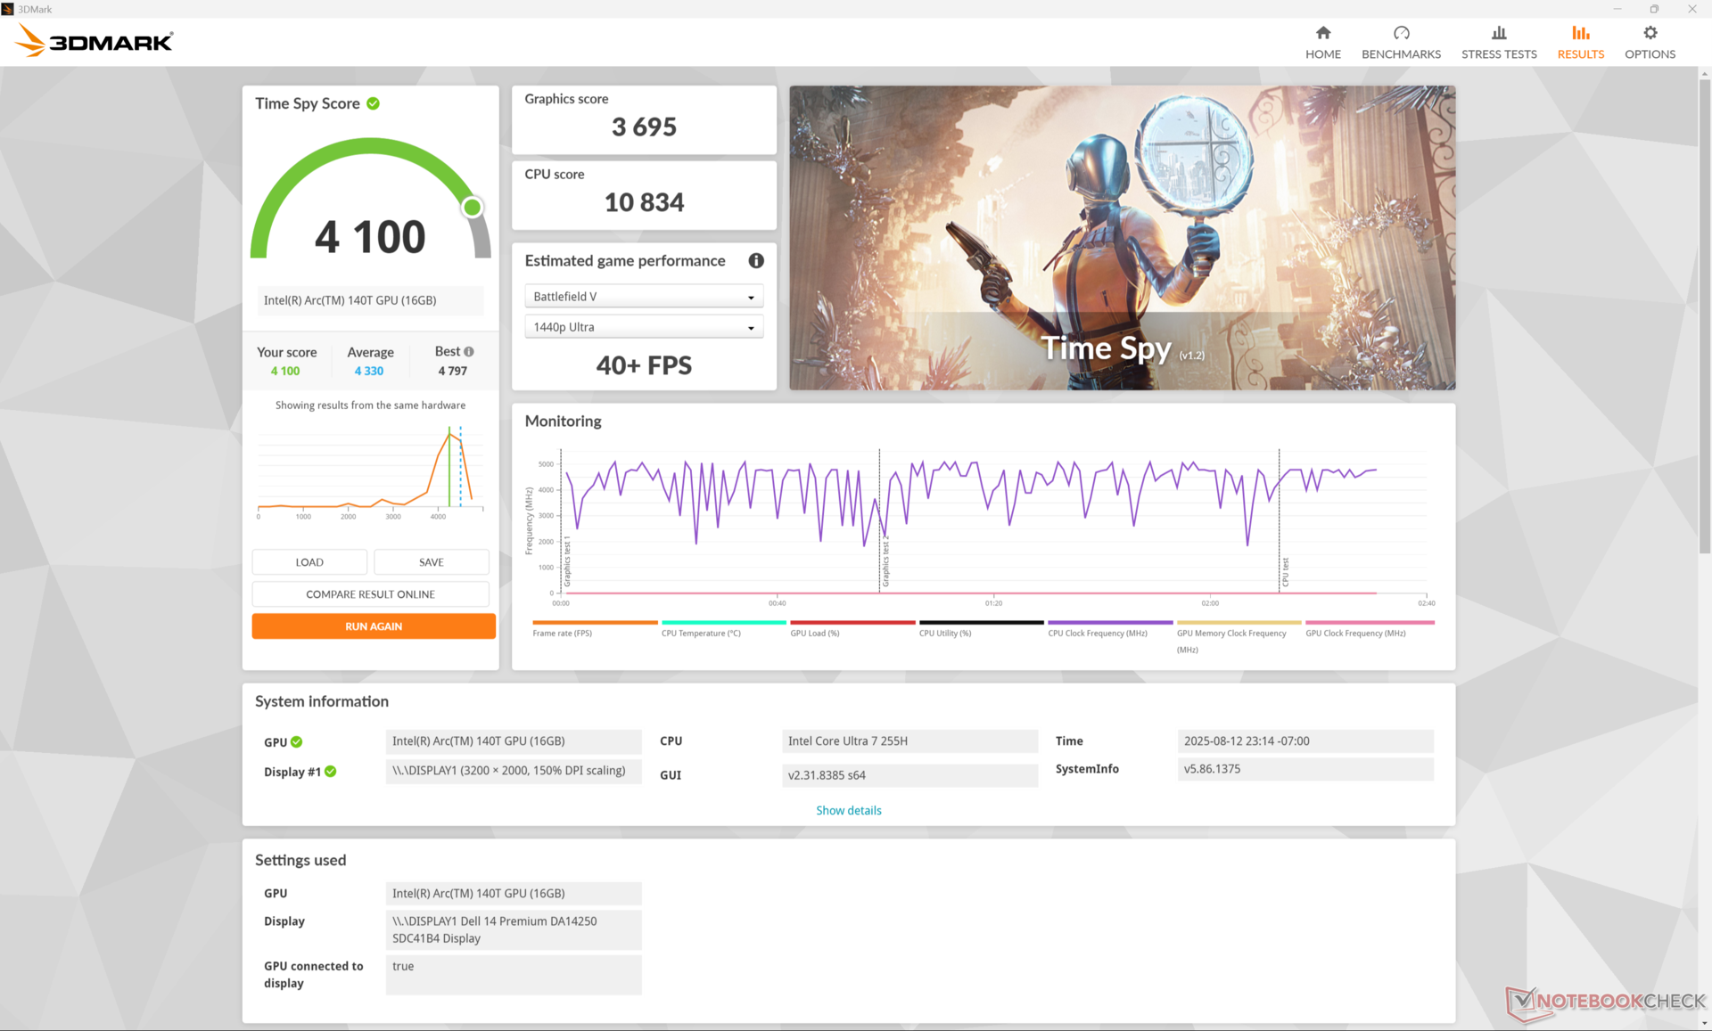Click COMPARE RESULT ONLINE
The image size is (1712, 1031).
point(371,594)
